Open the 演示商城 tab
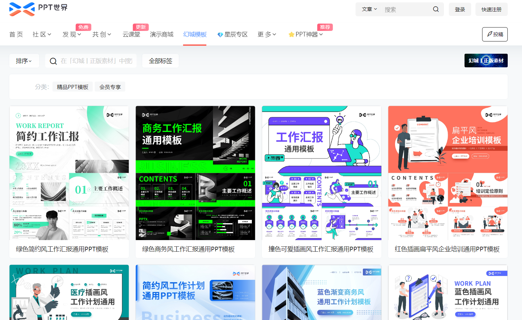This screenshot has height=320, width=522. tap(161, 34)
